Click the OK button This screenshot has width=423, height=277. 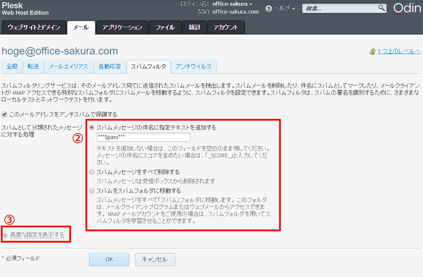109,259
